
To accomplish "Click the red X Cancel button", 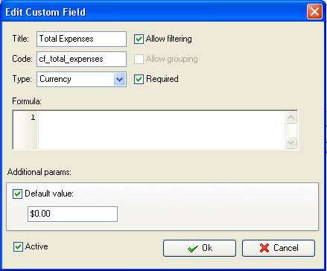I will [x=279, y=248].
